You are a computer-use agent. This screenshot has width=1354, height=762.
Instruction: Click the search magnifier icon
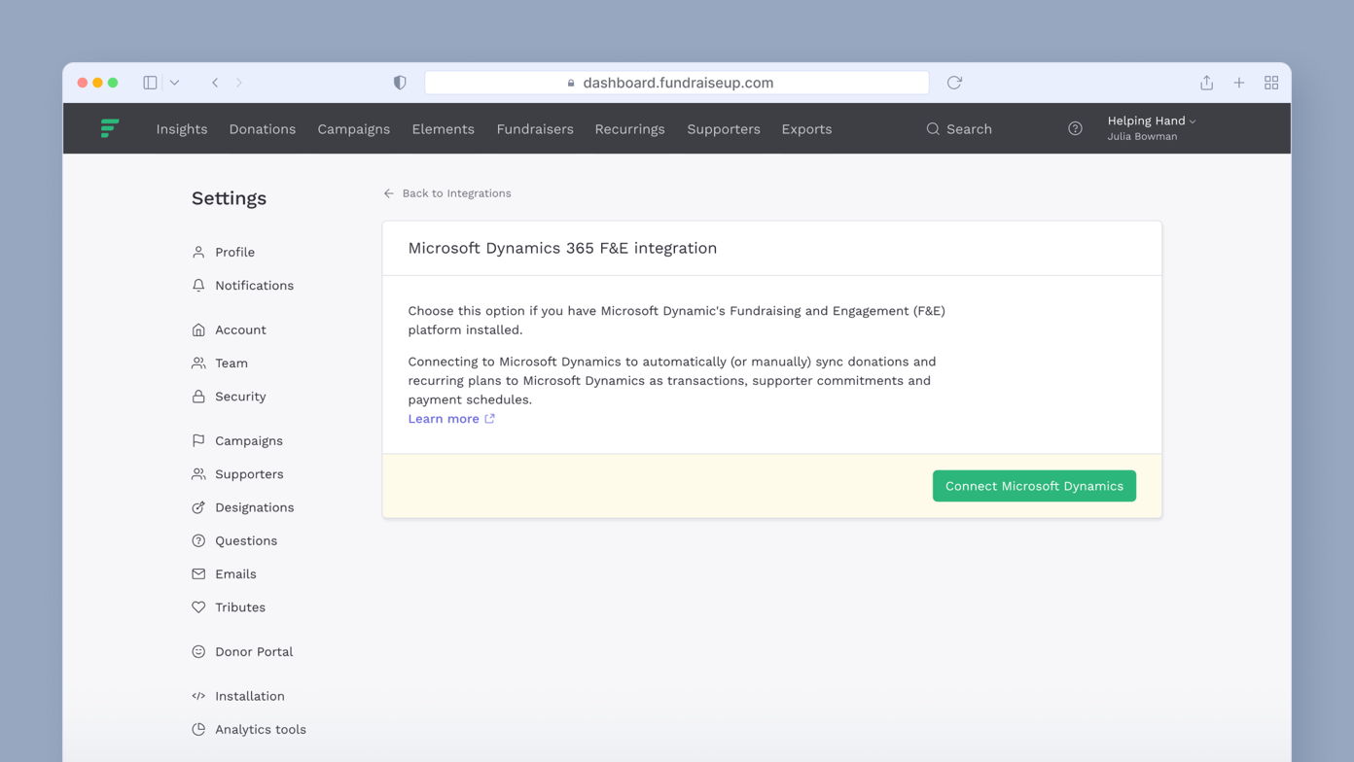point(932,128)
